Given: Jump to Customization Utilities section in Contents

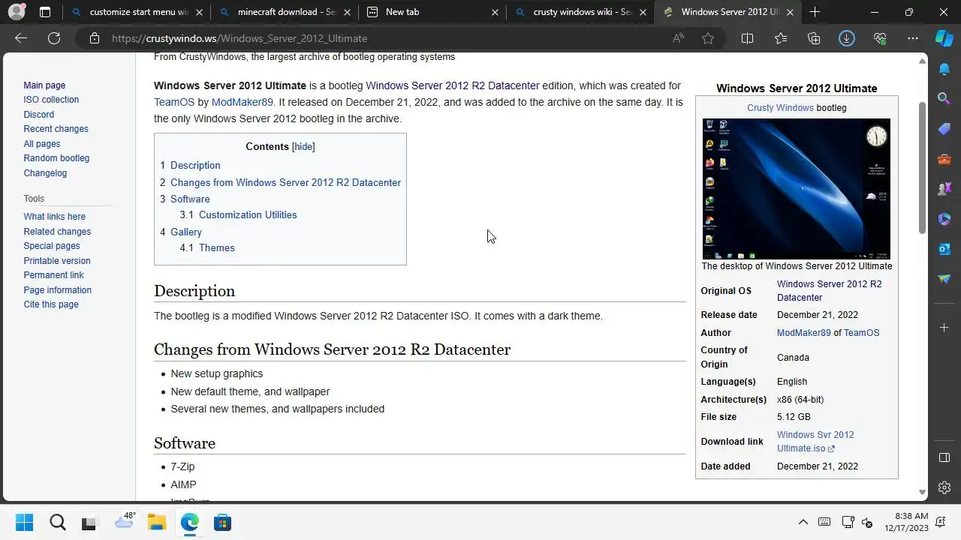Looking at the screenshot, I should tap(248, 215).
